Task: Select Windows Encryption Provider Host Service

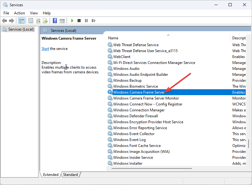Action: point(176,122)
